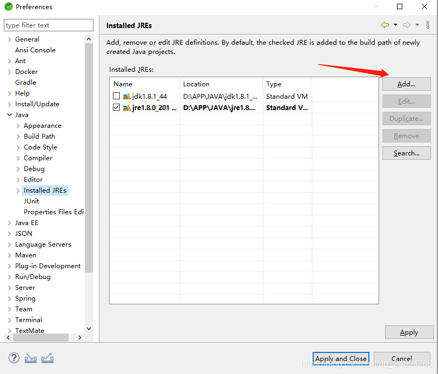The width and height of the screenshot is (438, 374).
Task: Click the Add... button
Action: (407, 84)
